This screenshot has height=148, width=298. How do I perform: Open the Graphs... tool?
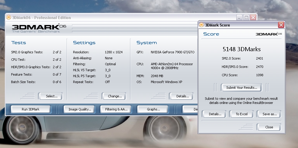(x=152, y=109)
